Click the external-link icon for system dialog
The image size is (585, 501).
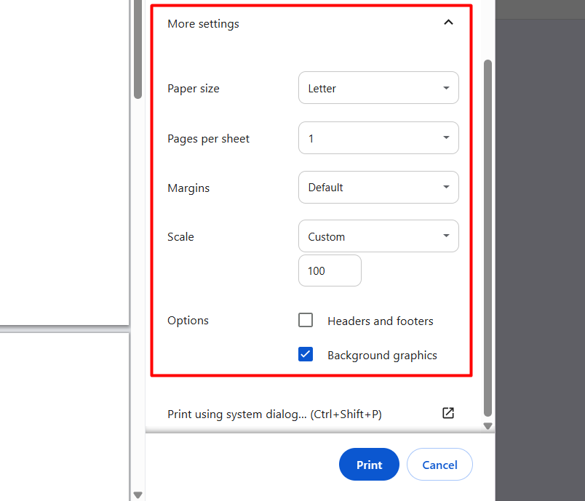[x=448, y=413]
